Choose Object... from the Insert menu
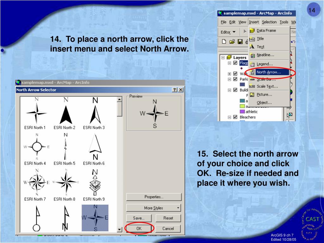 (x=269, y=103)
